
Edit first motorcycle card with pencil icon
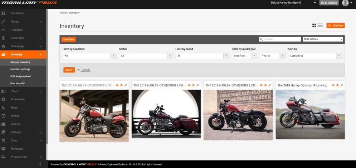click(x=126, y=85)
